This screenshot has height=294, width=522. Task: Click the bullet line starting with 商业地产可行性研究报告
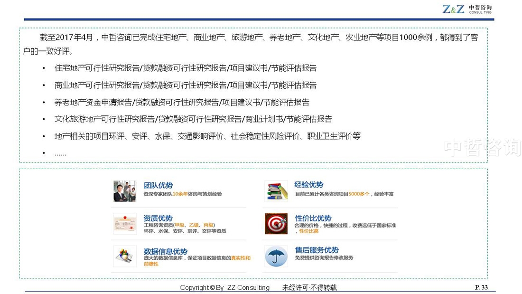point(186,85)
